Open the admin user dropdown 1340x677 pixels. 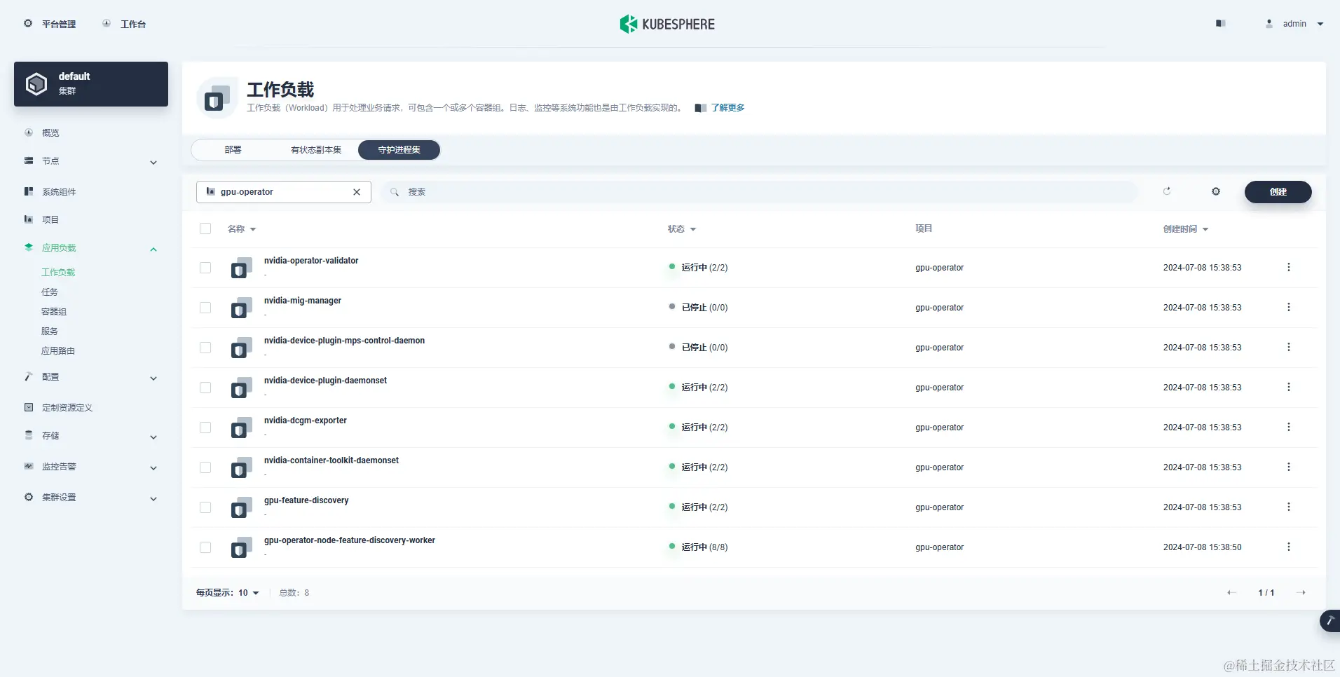coord(1294,24)
